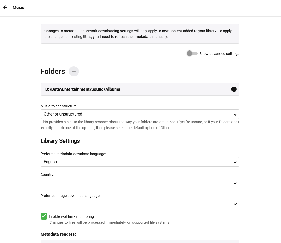Open the Preferred image download language dropdown
The height and width of the screenshot is (243, 281).
click(135, 204)
